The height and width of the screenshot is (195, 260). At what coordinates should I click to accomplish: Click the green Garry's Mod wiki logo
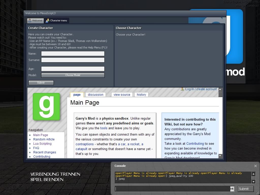click(46, 107)
